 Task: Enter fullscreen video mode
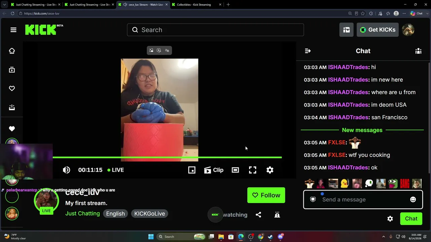coord(253,170)
